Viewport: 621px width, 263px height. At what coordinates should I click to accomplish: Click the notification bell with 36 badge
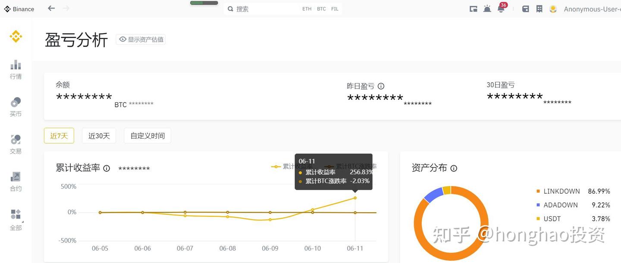click(x=501, y=9)
